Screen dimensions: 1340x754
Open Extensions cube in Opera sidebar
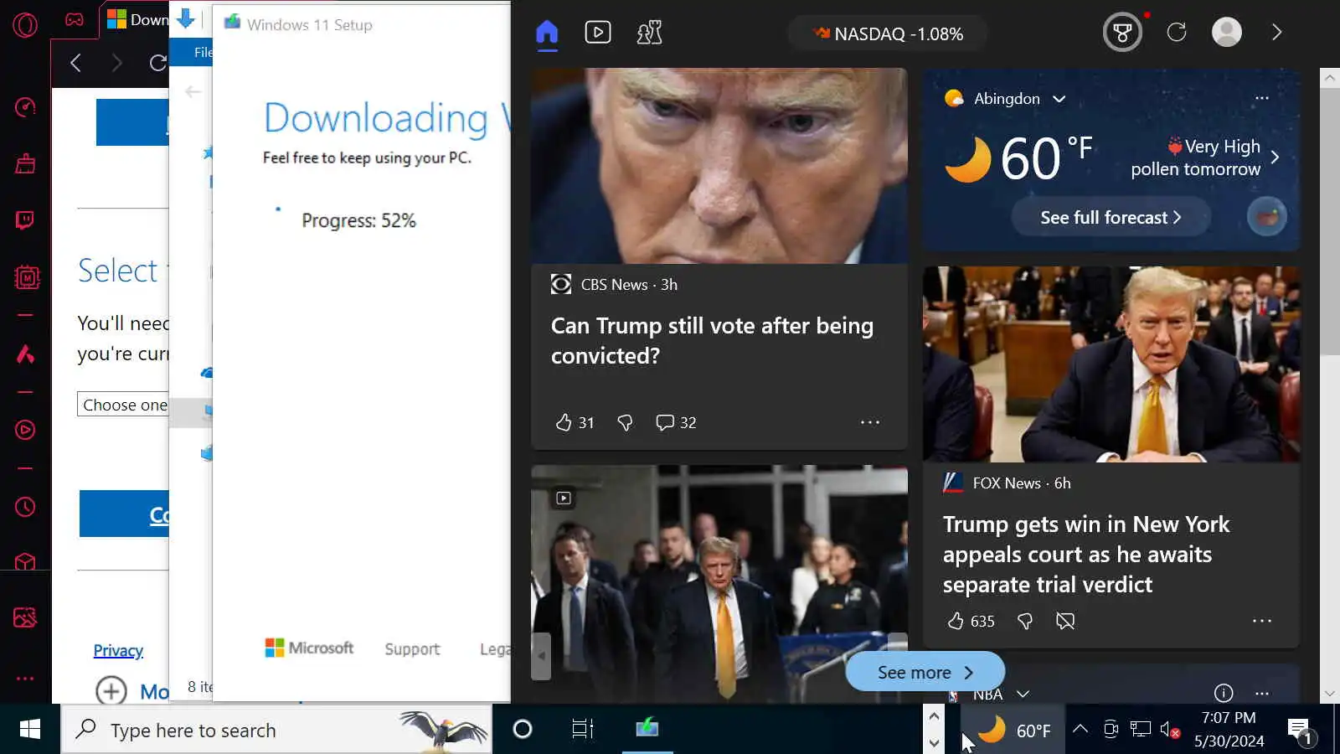(25, 562)
